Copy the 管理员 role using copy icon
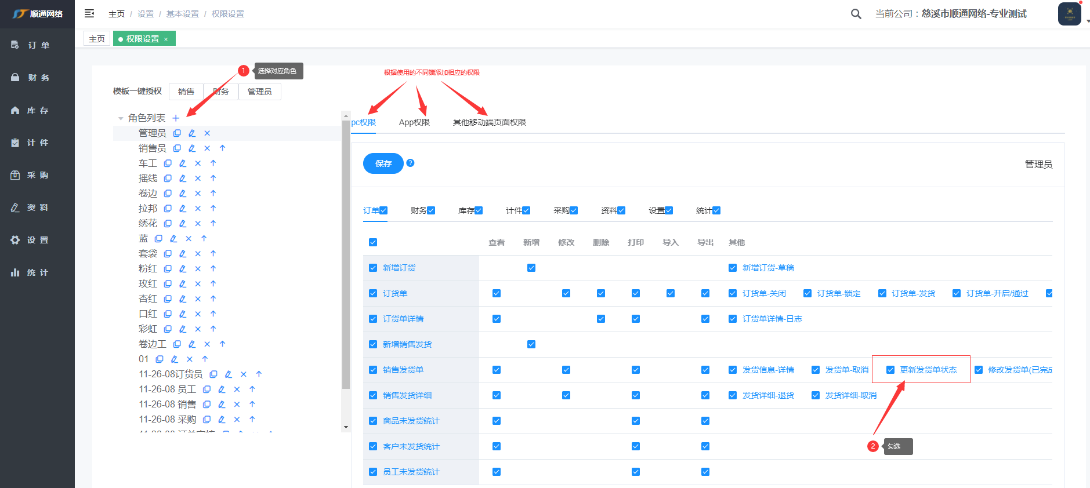 (x=177, y=133)
